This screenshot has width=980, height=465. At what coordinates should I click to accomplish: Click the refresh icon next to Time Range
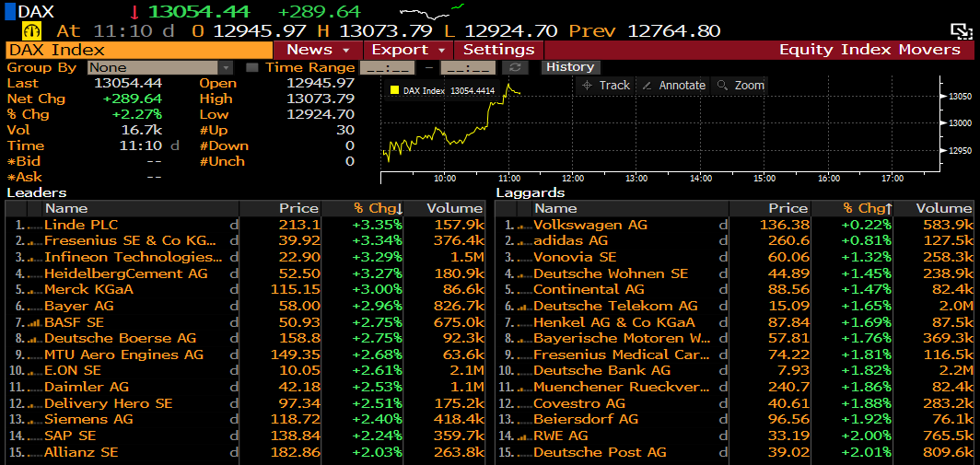(516, 67)
